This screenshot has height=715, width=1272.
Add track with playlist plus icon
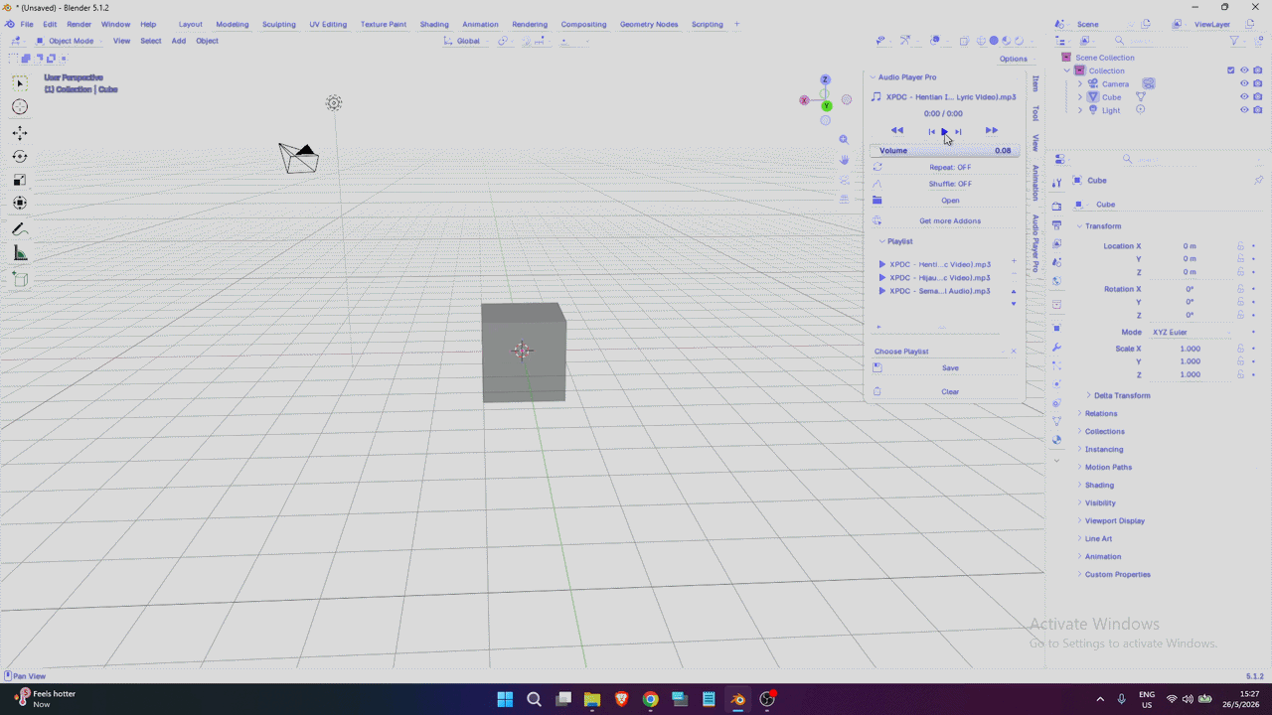point(1014,261)
